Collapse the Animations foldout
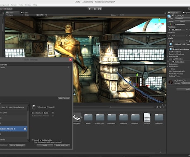Screen dimensions: 190x157 (x=168, y=67)
